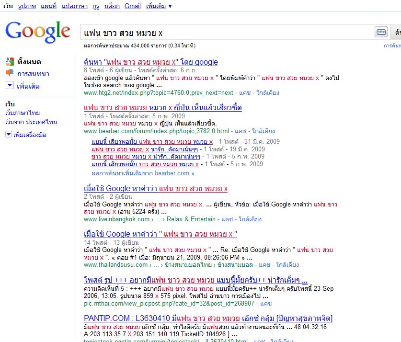Viewport: 401px width, 342px height.
Task: Show more results from bearber.com
Action: (143, 173)
